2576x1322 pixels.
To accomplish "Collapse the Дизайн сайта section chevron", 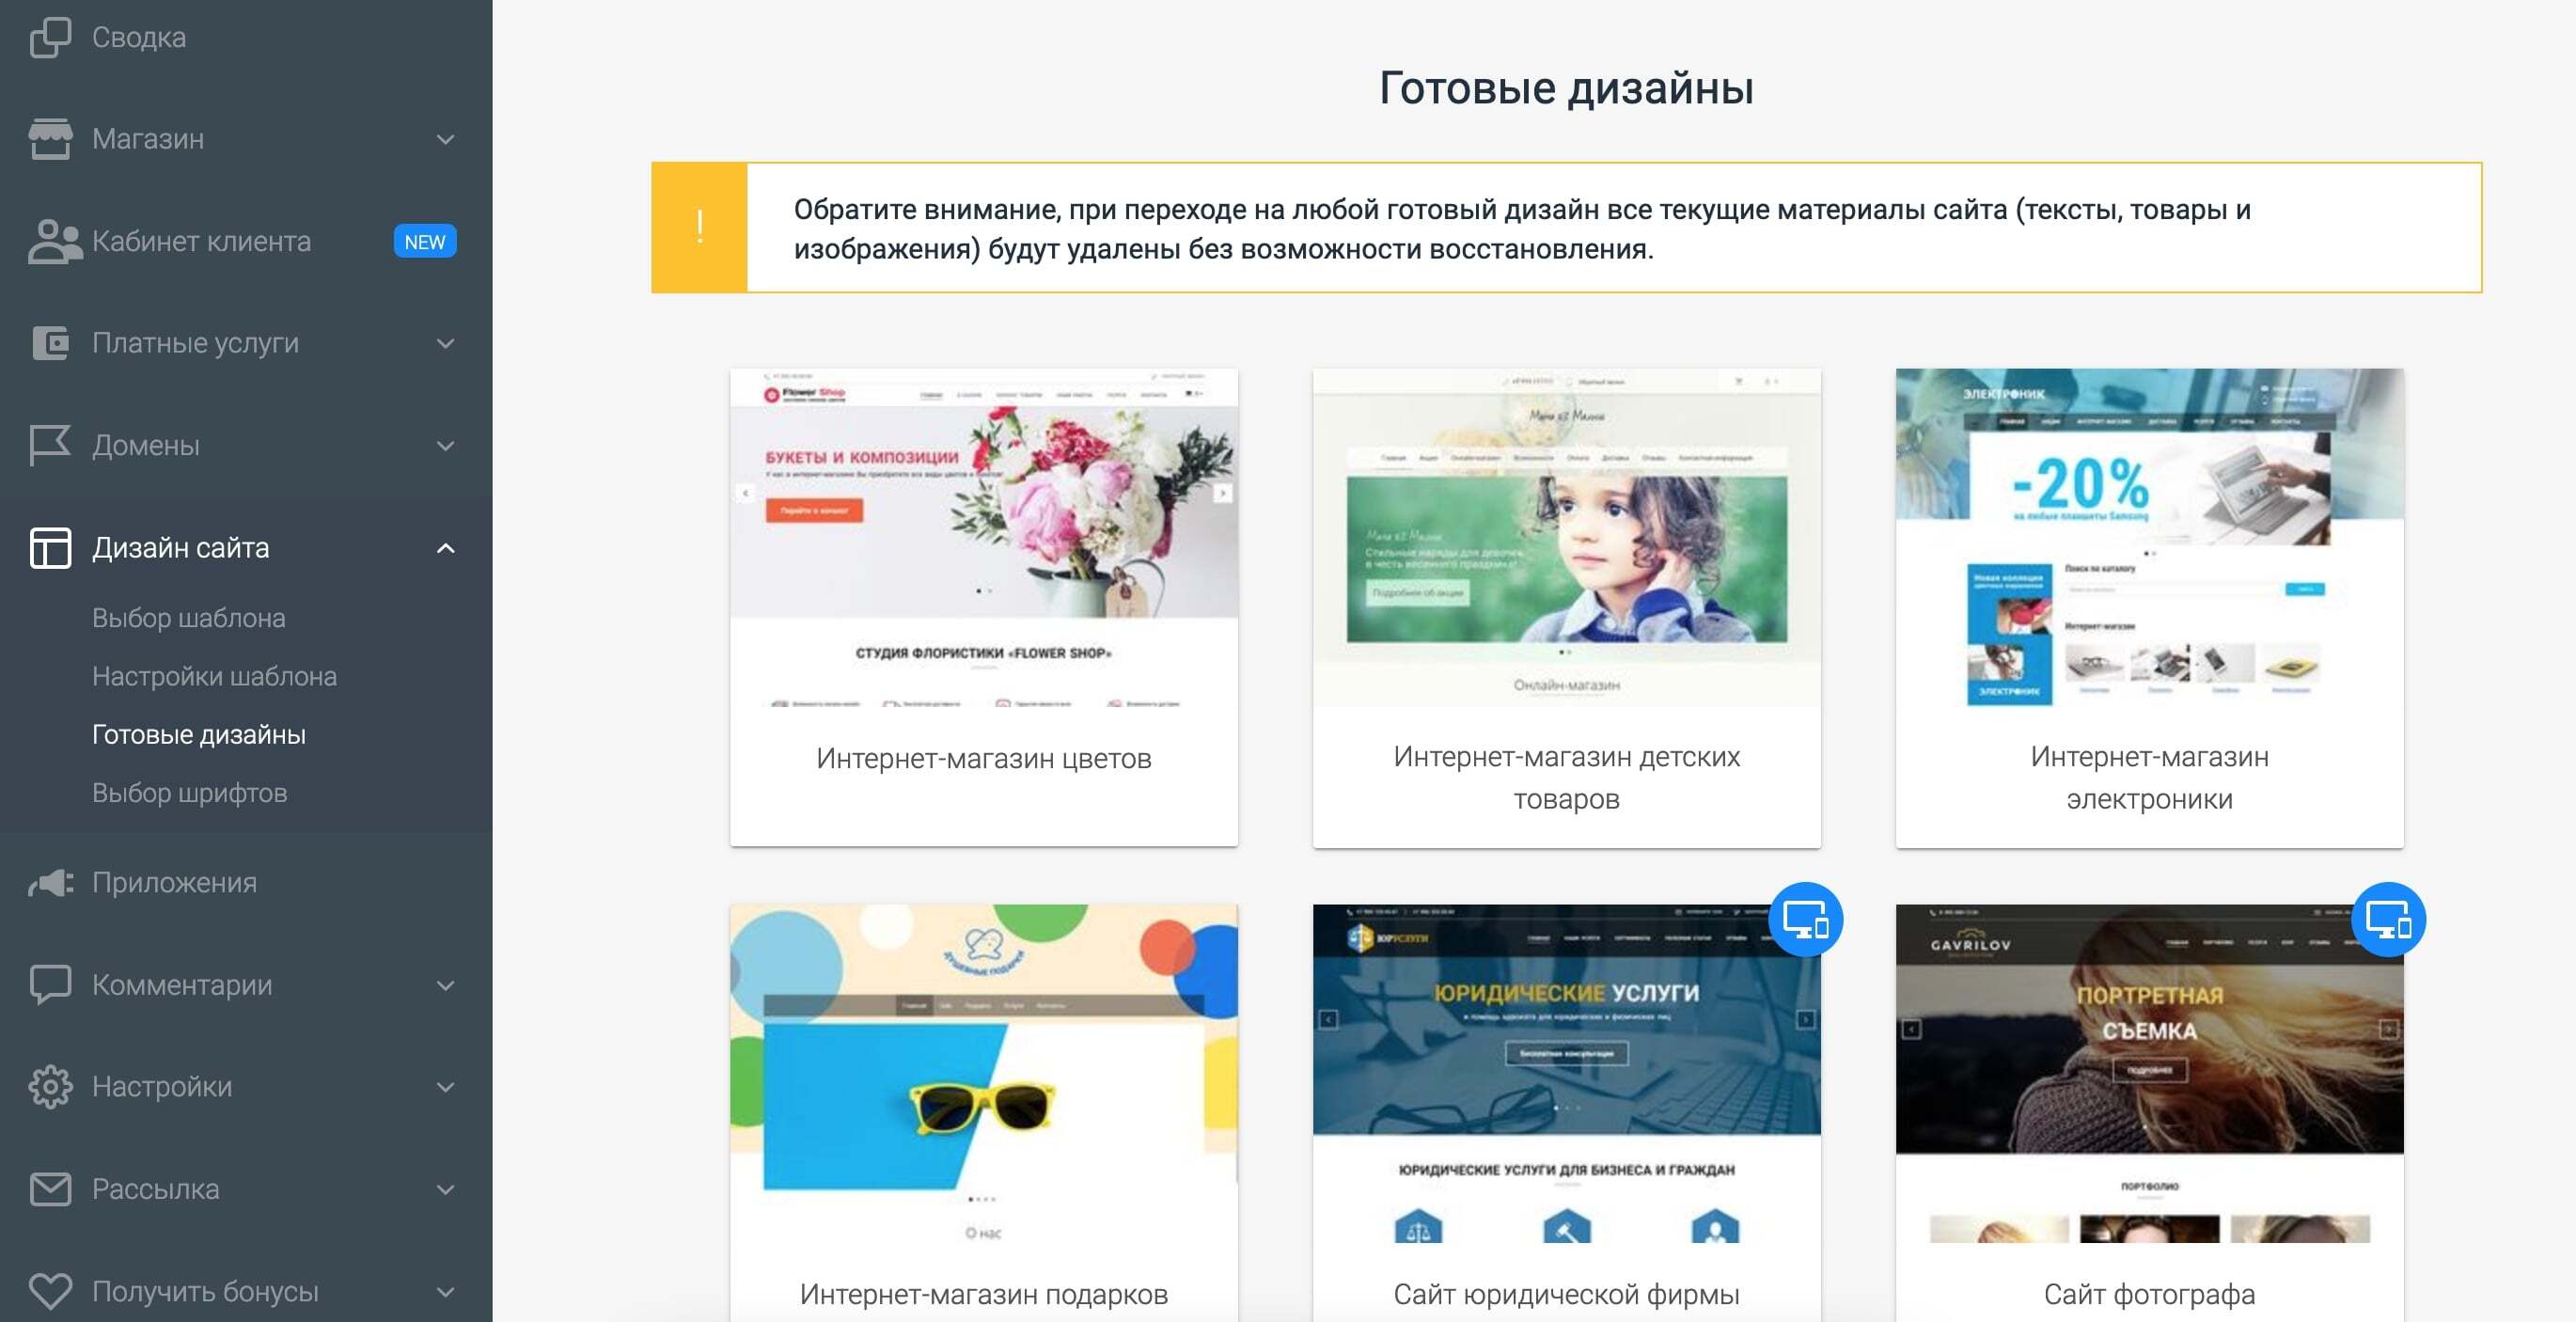I will point(446,548).
